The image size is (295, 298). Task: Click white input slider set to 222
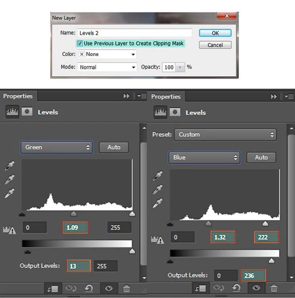coord(265,223)
